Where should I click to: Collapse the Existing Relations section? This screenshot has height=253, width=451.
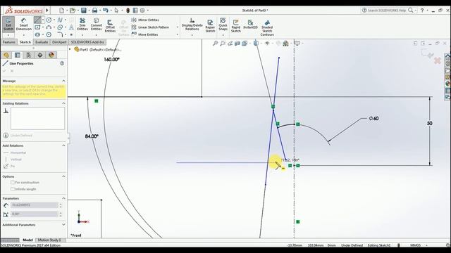pos(63,103)
